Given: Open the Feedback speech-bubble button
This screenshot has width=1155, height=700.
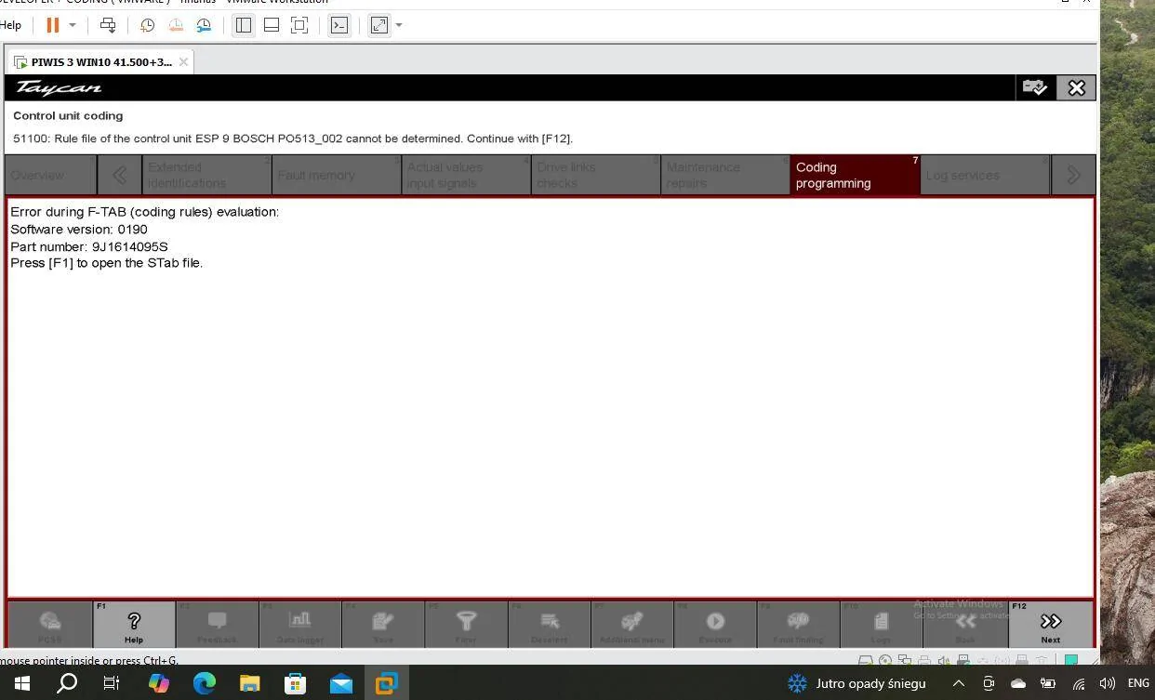Looking at the screenshot, I should 217,624.
